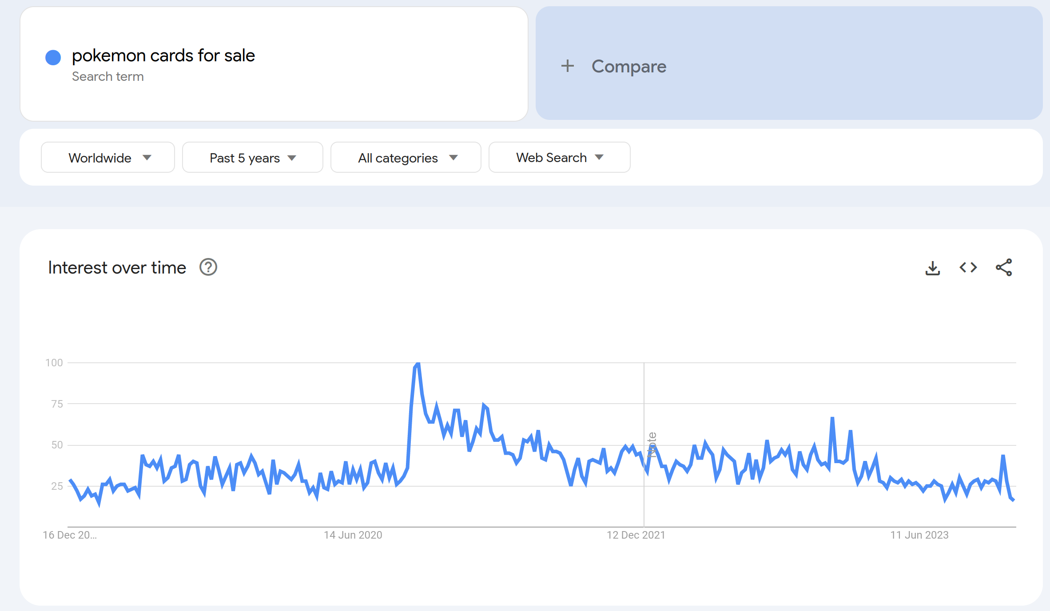The width and height of the screenshot is (1050, 611).
Task: Open the All categories dropdown
Action: click(x=406, y=158)
